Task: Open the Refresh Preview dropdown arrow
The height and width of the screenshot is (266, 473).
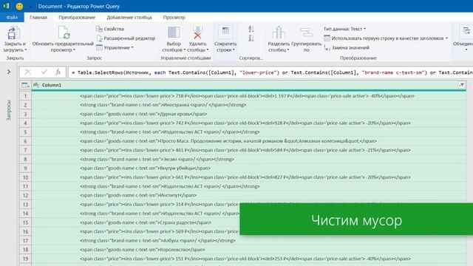Action: coord(74,50)
